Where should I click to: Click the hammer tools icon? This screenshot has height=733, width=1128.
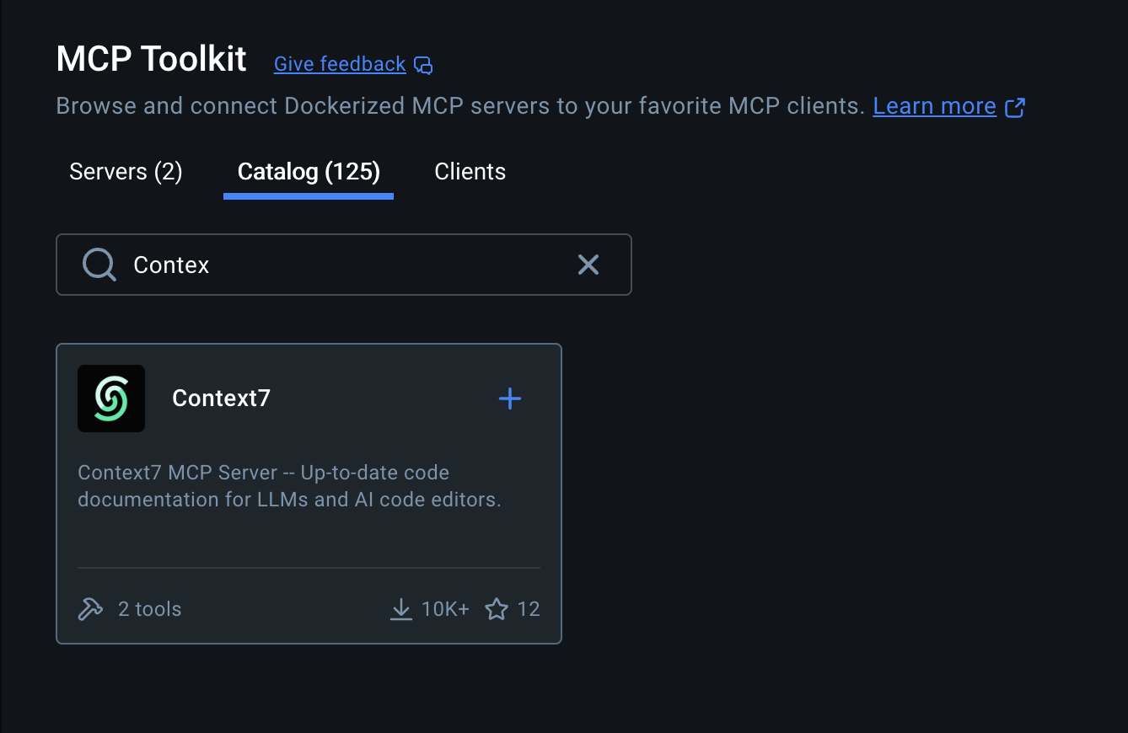[90, 609]
